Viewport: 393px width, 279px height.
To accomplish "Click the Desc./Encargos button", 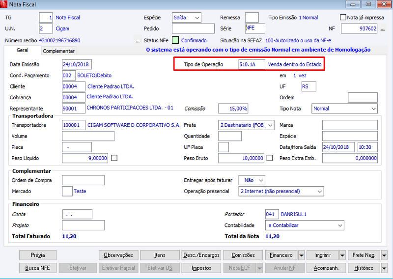I will (201, 255).
